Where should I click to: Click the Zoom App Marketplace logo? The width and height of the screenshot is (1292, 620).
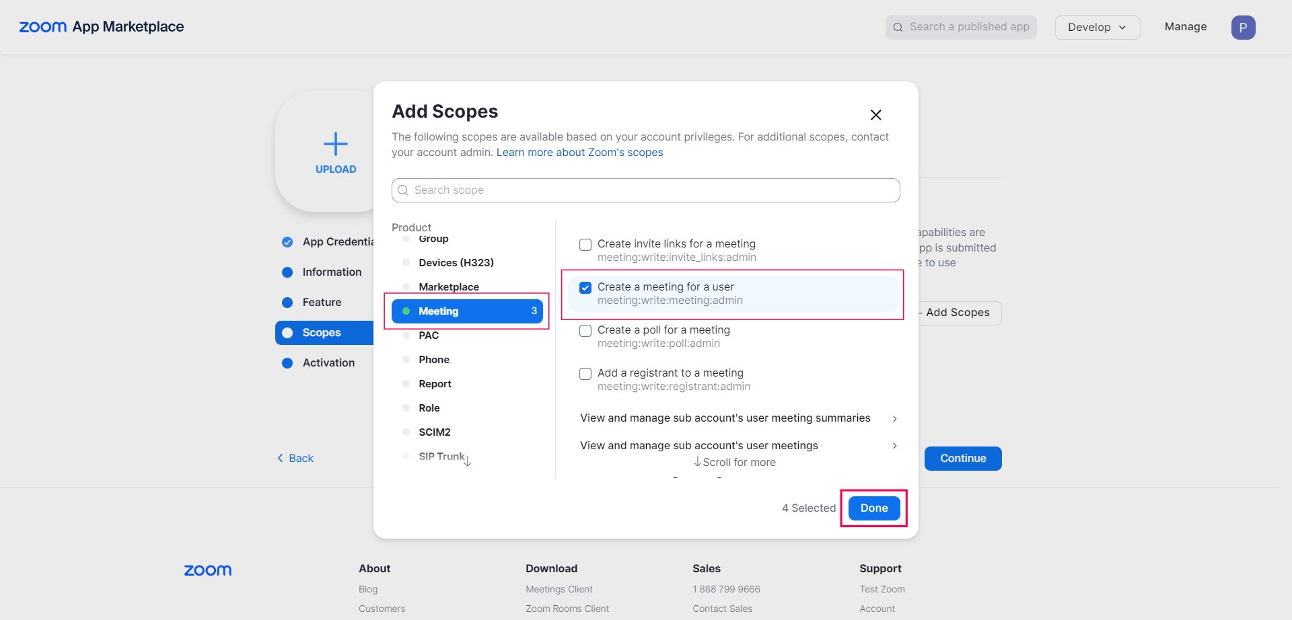[x=102, y=27]
